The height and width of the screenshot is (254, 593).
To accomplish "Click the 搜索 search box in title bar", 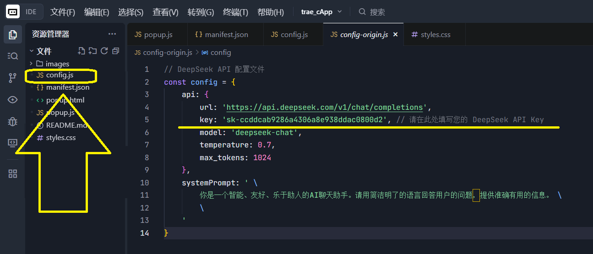I will (377, 12).
